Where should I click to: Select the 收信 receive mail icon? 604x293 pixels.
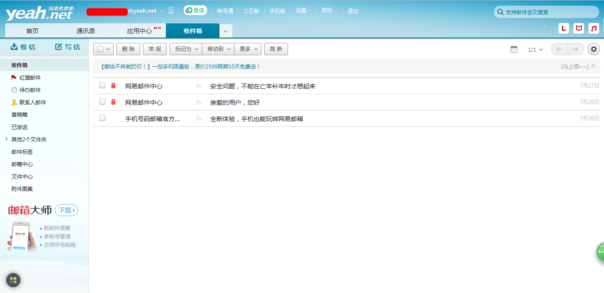point(15,46)
